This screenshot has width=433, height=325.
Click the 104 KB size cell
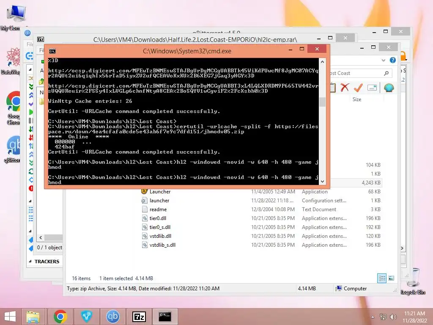tap(373, 165)
